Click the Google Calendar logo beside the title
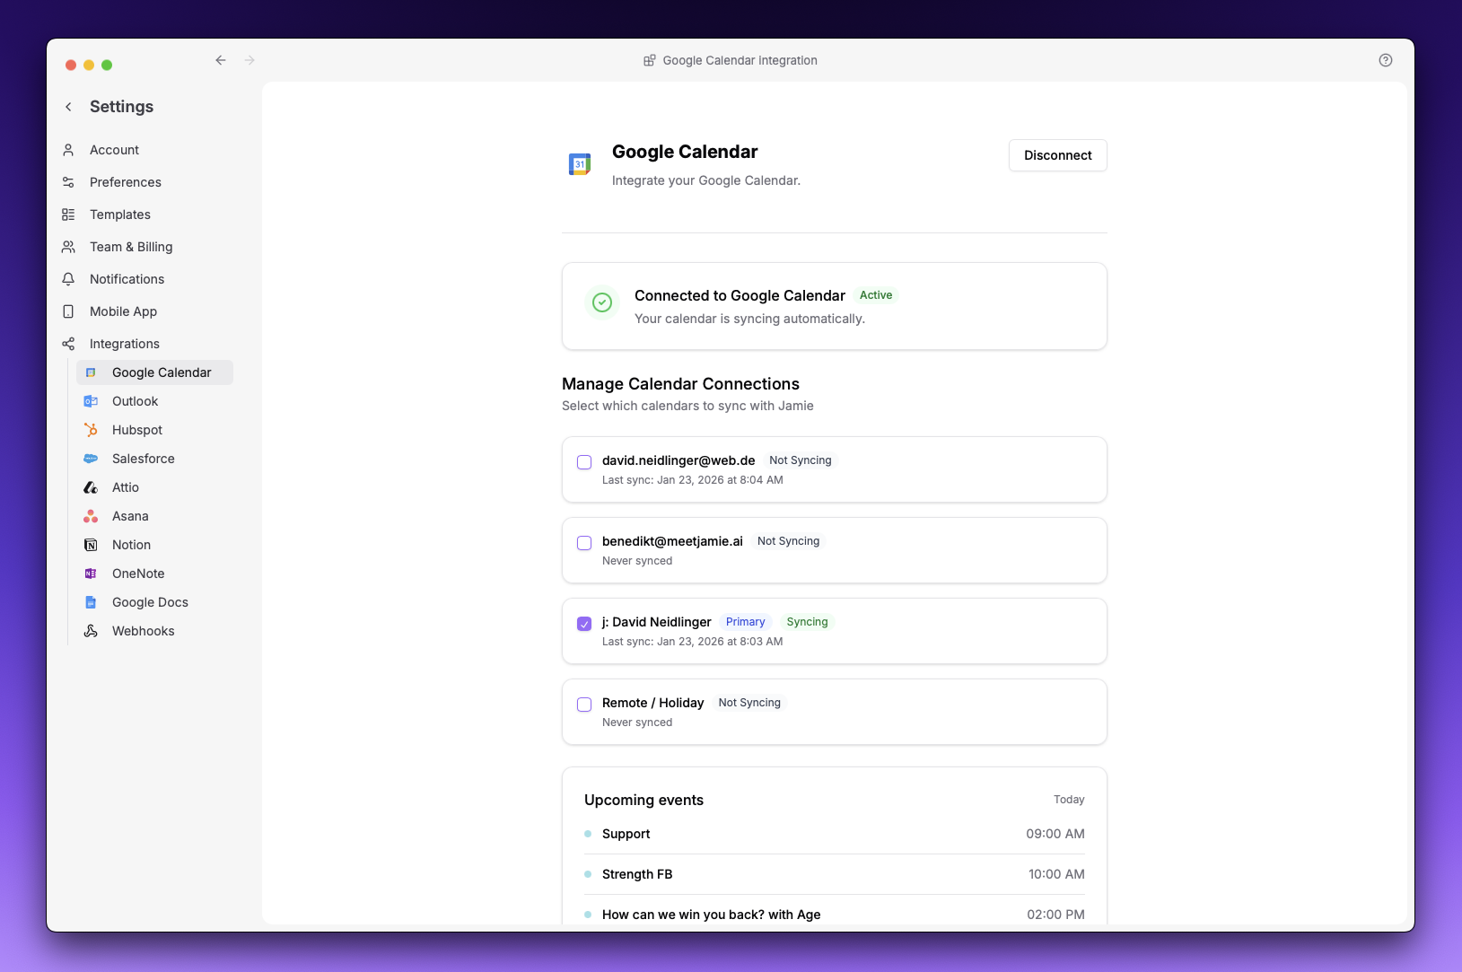 click(579, 163)
